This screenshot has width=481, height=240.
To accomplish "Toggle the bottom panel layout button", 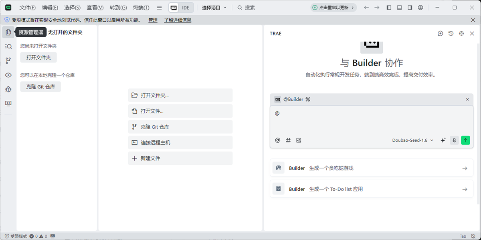I will tap(399, 8).
